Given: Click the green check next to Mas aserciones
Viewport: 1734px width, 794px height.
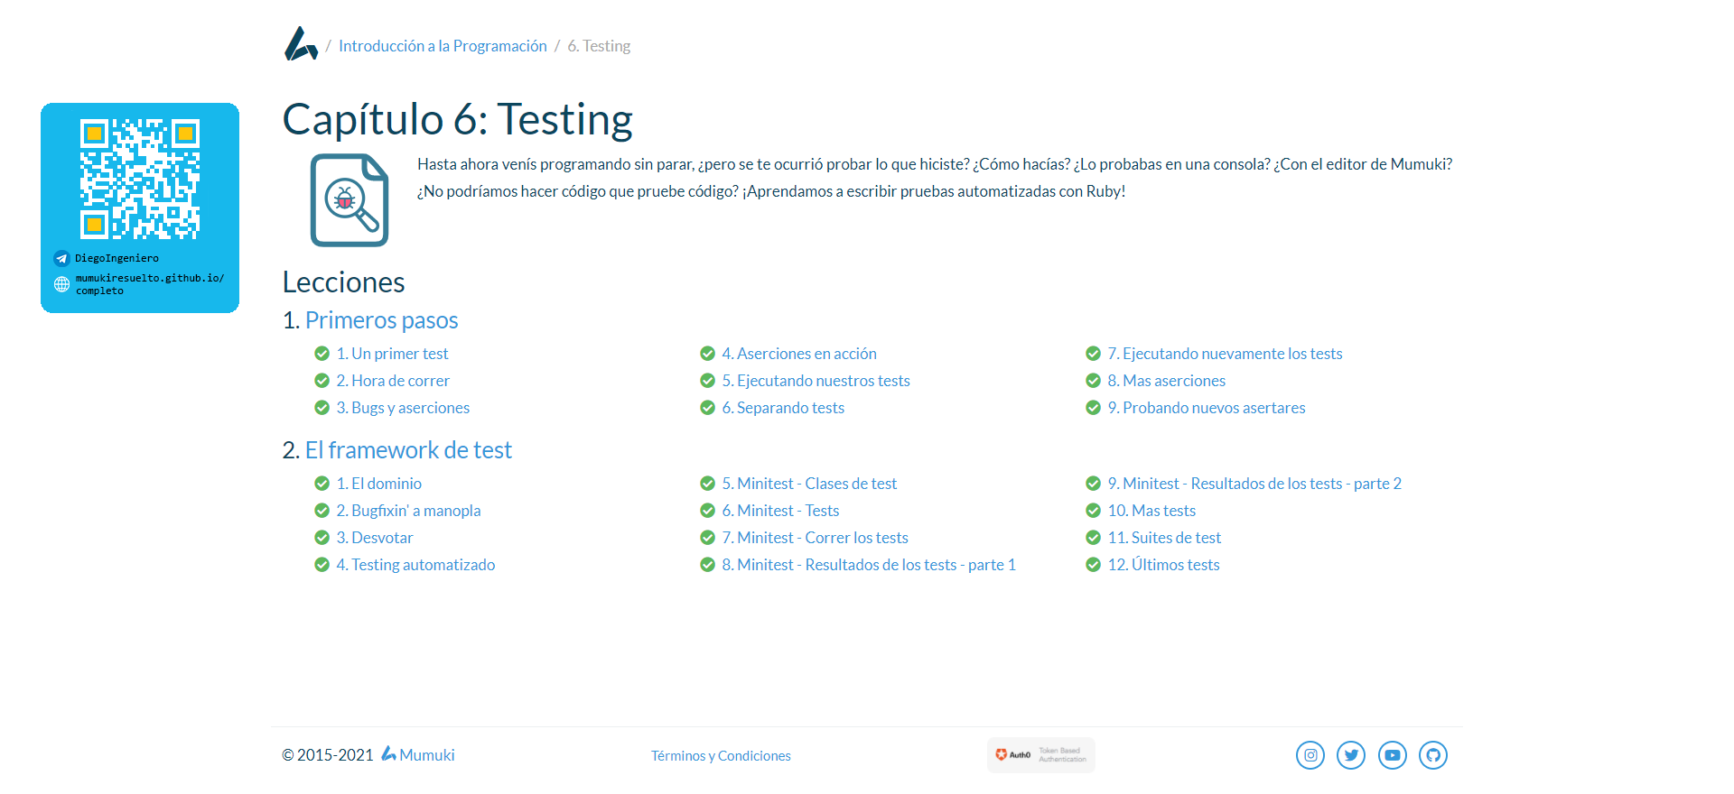Looking at the screenshot, I should click(x=1093, y=381).
